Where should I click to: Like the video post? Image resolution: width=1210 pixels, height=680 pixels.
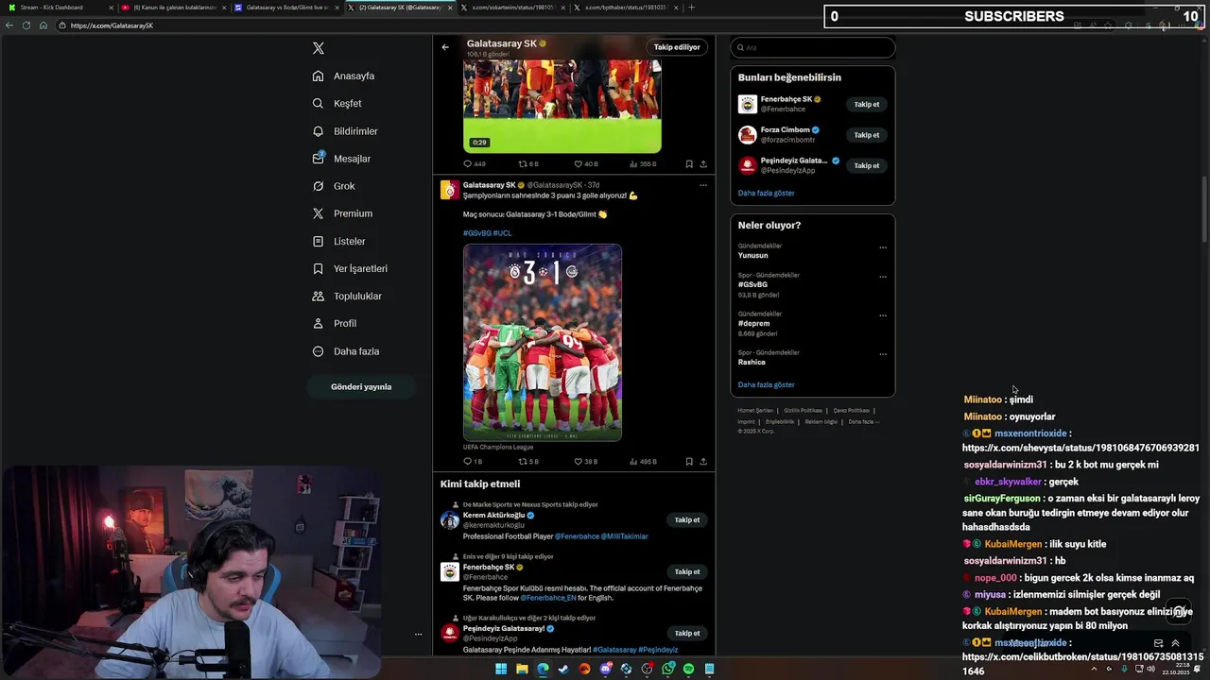click(579, 164)
